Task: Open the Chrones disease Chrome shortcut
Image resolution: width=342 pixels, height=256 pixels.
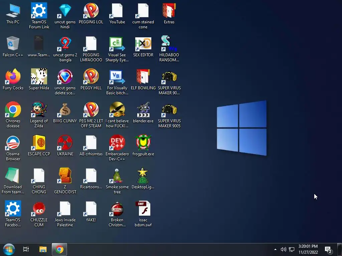Action: pos(13,115)
